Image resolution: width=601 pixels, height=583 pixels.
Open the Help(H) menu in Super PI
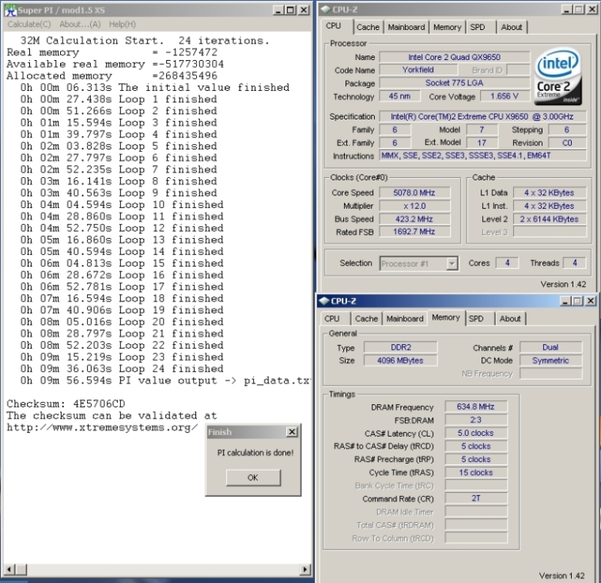[x=123, y=25]
